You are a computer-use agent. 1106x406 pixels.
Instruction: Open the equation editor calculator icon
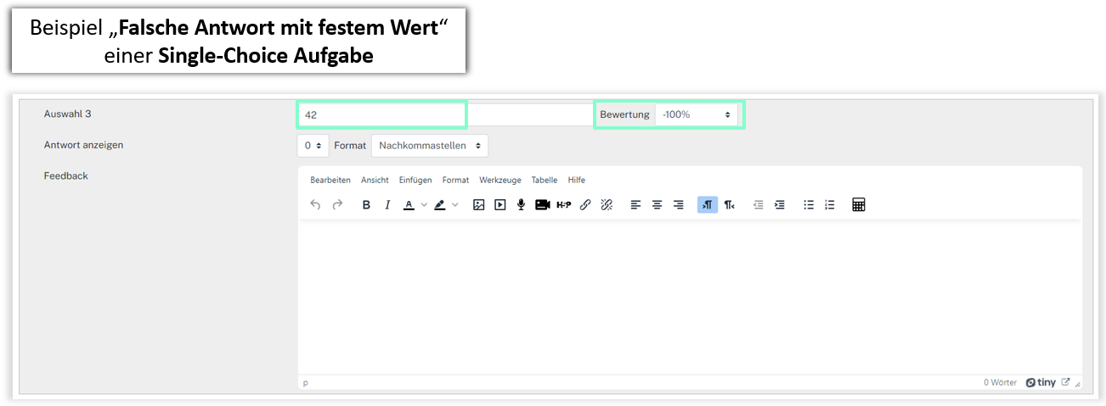point(858,205)
